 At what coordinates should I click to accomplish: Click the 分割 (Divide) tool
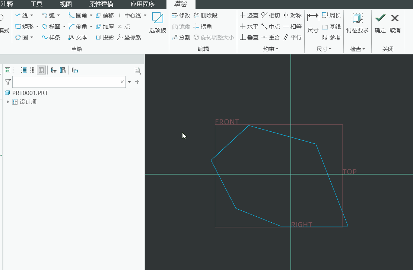tap(181, 37)
